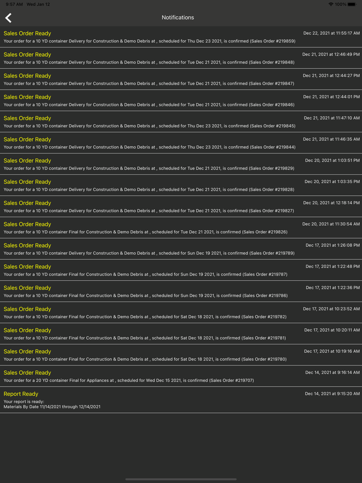Image resolution: width=362 pixels, height=483 pixels.
Task: Select Sales Order #219829 notification row
Action: coord(181,164)
